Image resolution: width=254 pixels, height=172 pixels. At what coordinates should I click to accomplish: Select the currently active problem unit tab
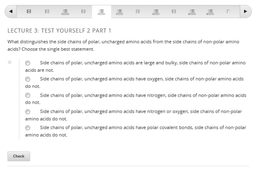point(101,12)
